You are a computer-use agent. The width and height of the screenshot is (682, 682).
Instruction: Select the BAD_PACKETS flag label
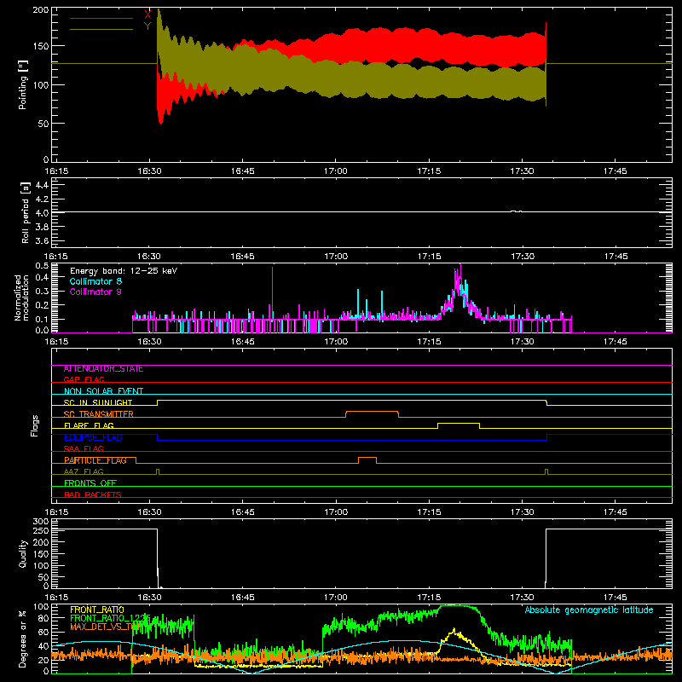tap(93, 494)
